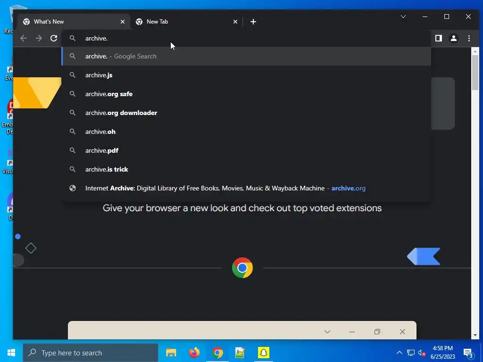Go forward using the forward arrow

click(39, 38)
